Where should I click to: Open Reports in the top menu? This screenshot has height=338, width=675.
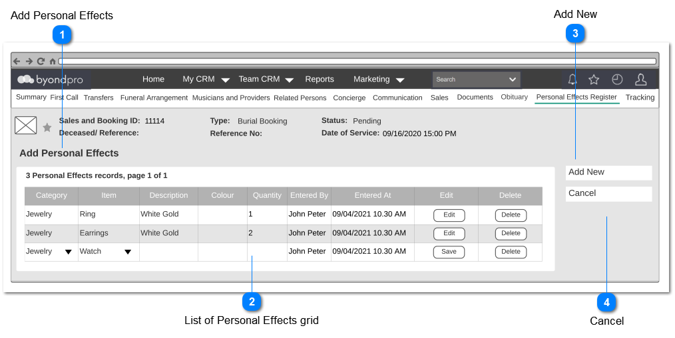click(x=320, y=80)
